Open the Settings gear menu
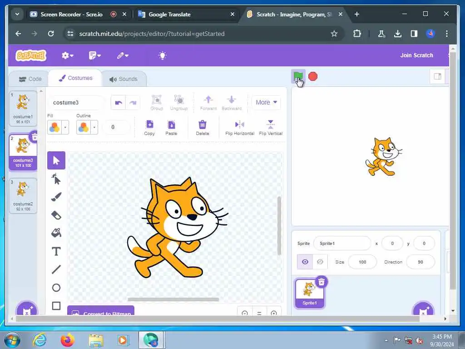The height and width of the screenshot is (349, 465). 67,55
